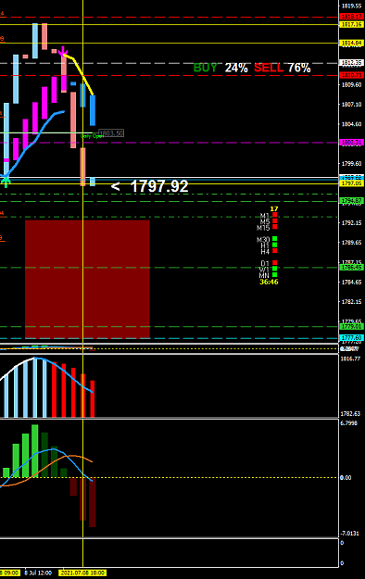
Task: Select the green 1779.01 price level tag
Action: [x=351, y=326]
